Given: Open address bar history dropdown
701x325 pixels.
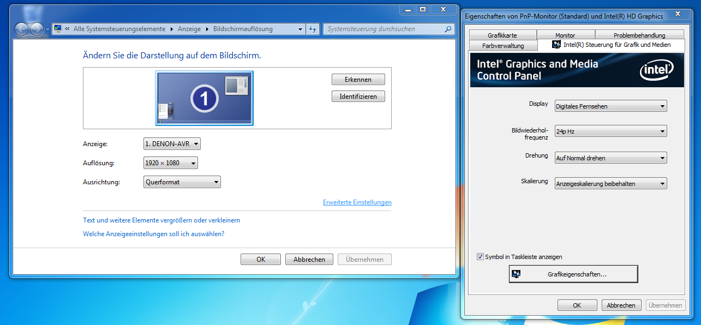Looking at the screenshot, I should (301, 29).
